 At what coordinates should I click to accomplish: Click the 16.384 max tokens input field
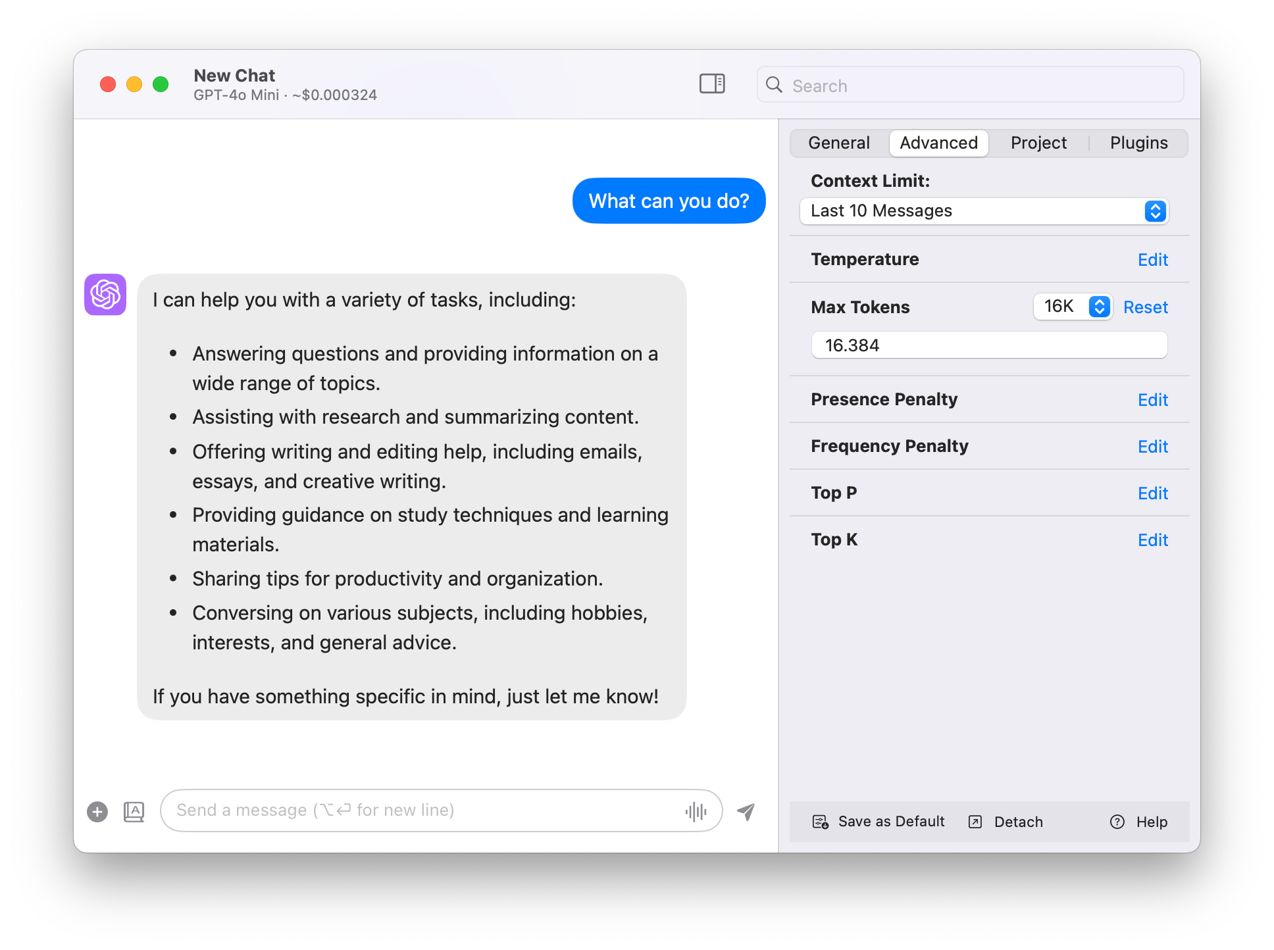[988, 345]
